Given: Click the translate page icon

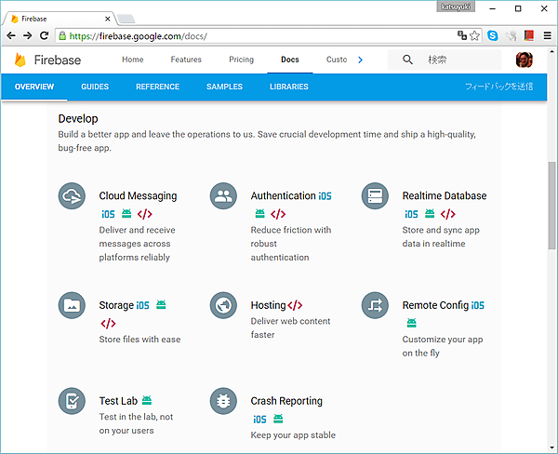Looking at the screenshot, I should click(x=462, y=35).
